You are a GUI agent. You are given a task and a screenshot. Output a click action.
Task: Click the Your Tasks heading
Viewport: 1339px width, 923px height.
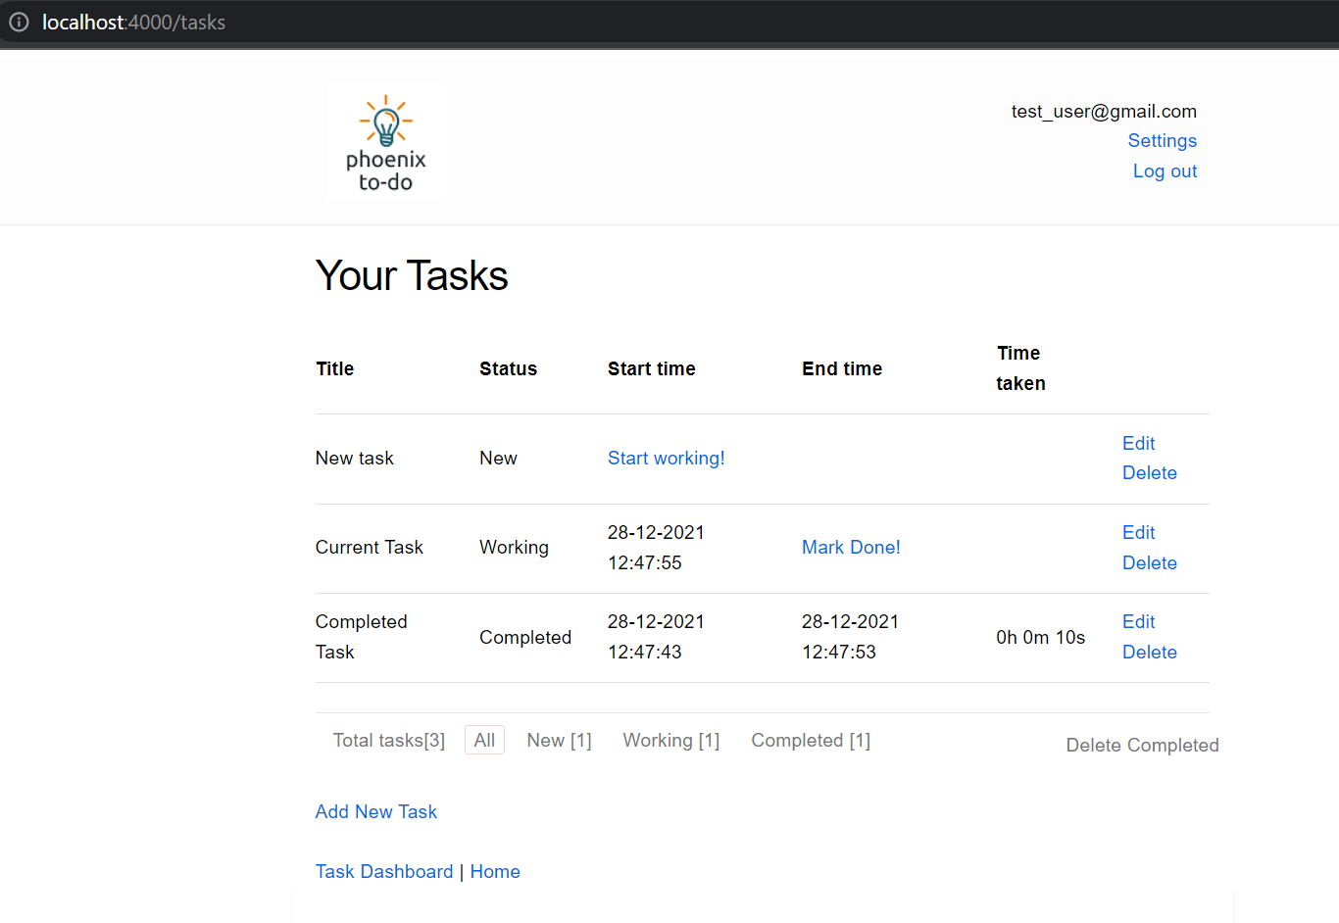click(412, 275)
